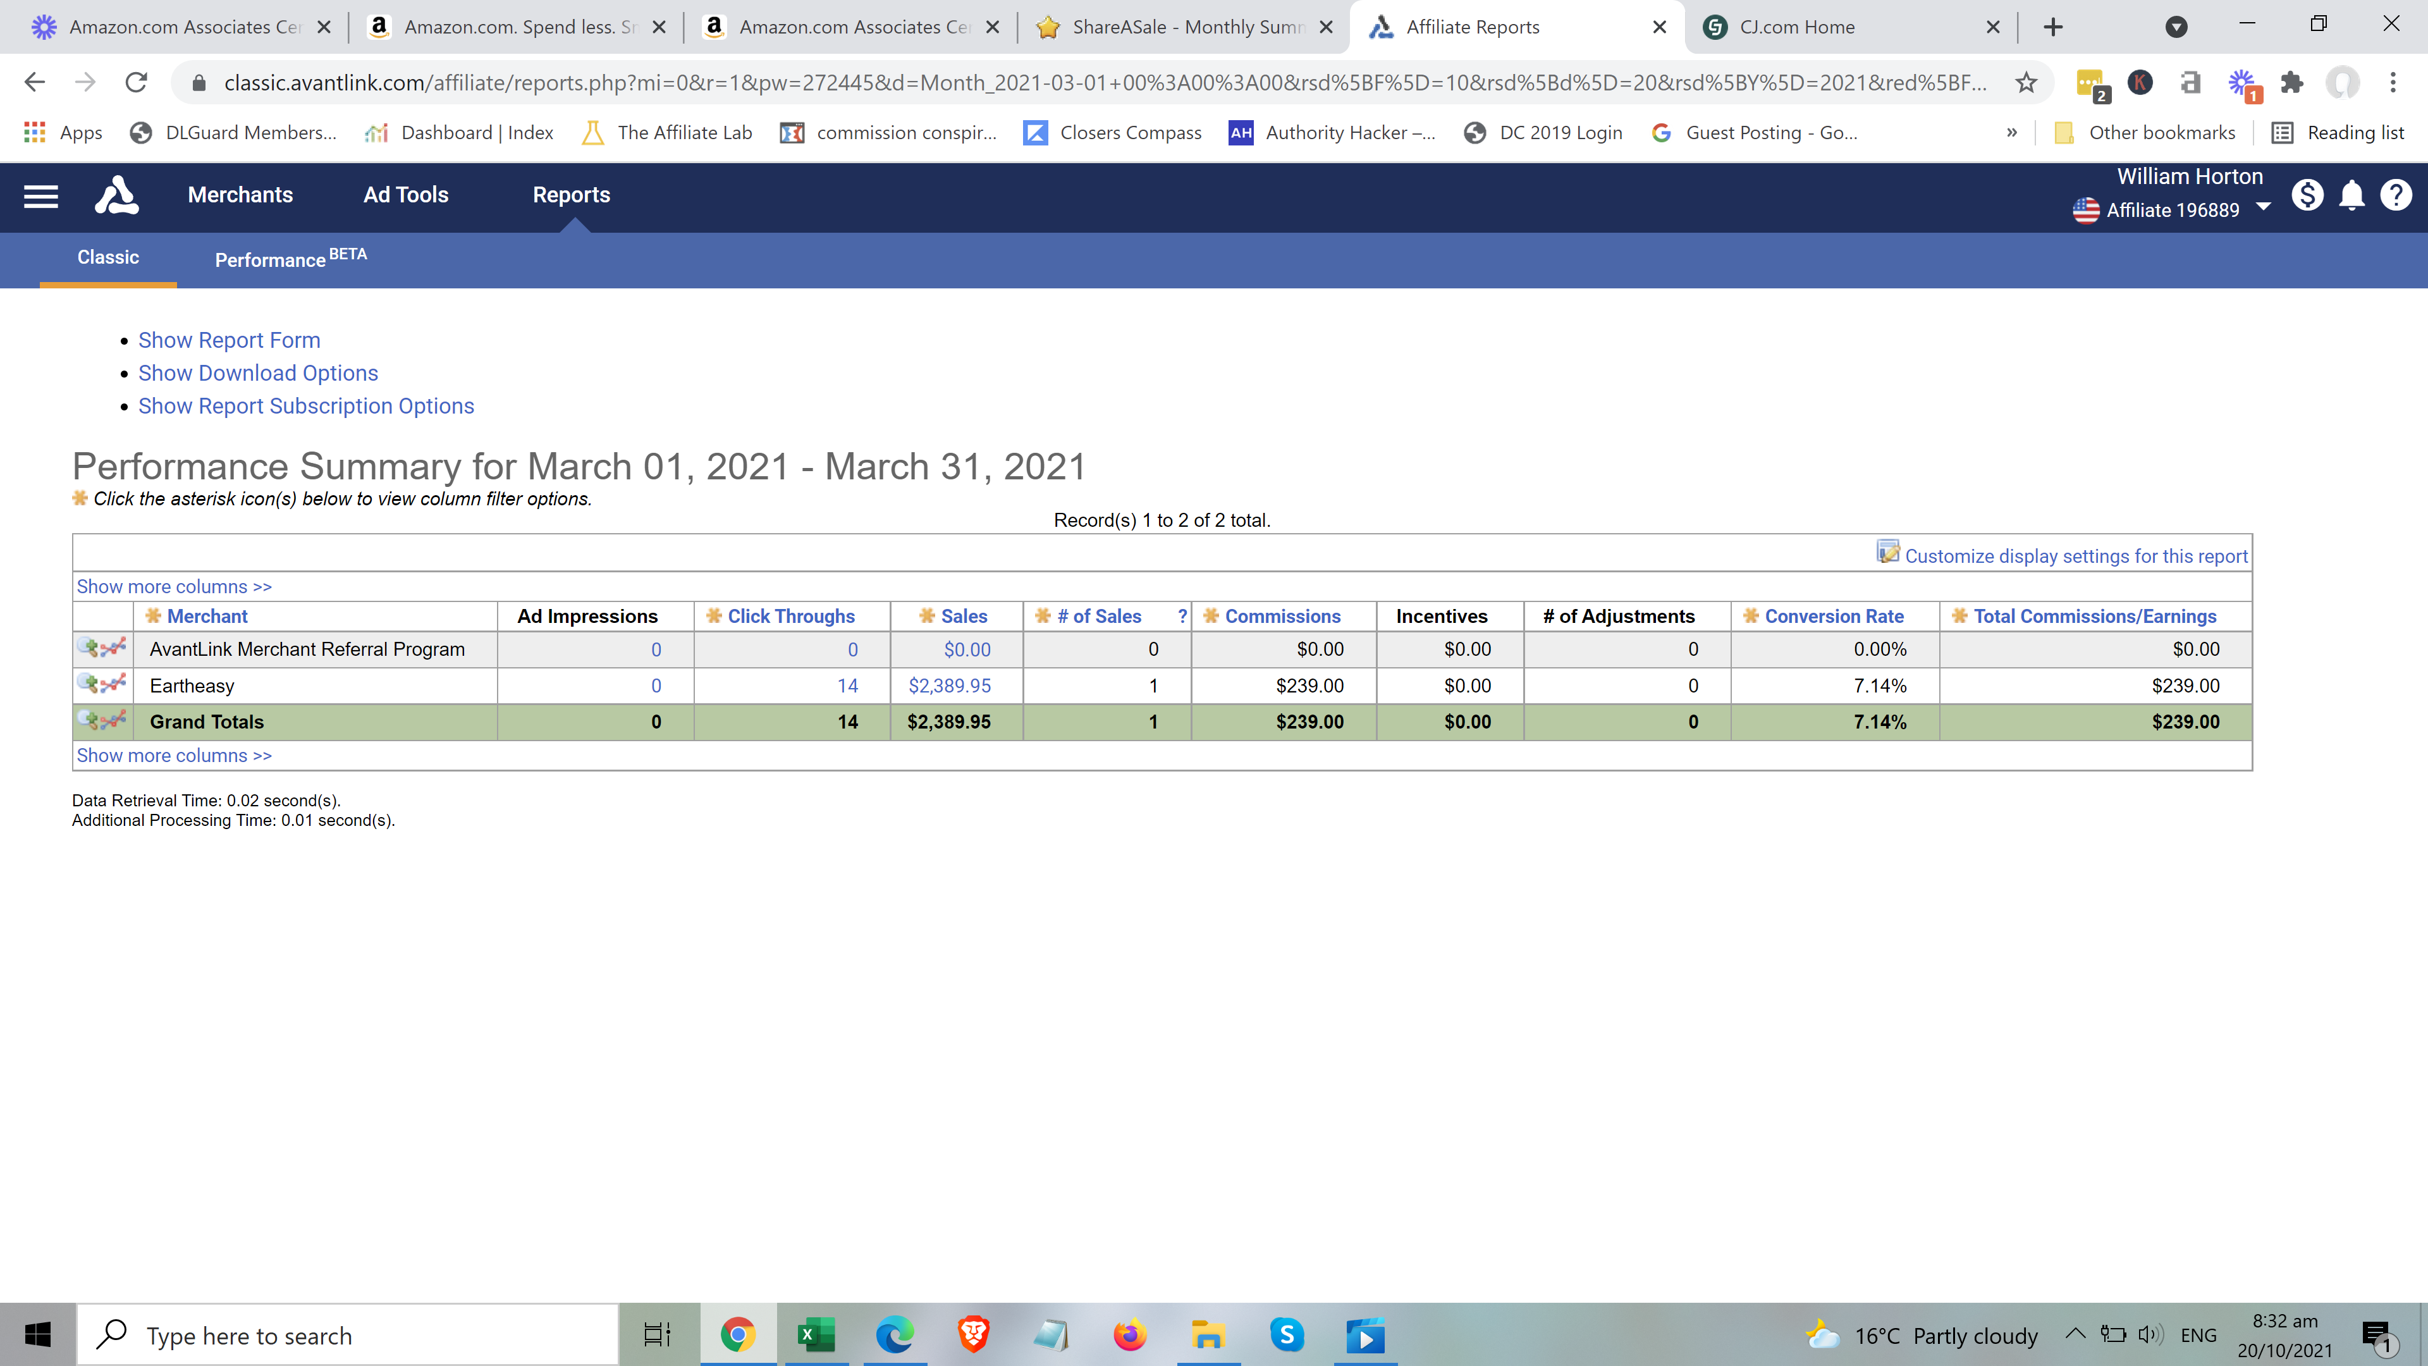Open the Chrome extensions puzzle icon
This screenshot has width=2428, height=1366.
2292,83
